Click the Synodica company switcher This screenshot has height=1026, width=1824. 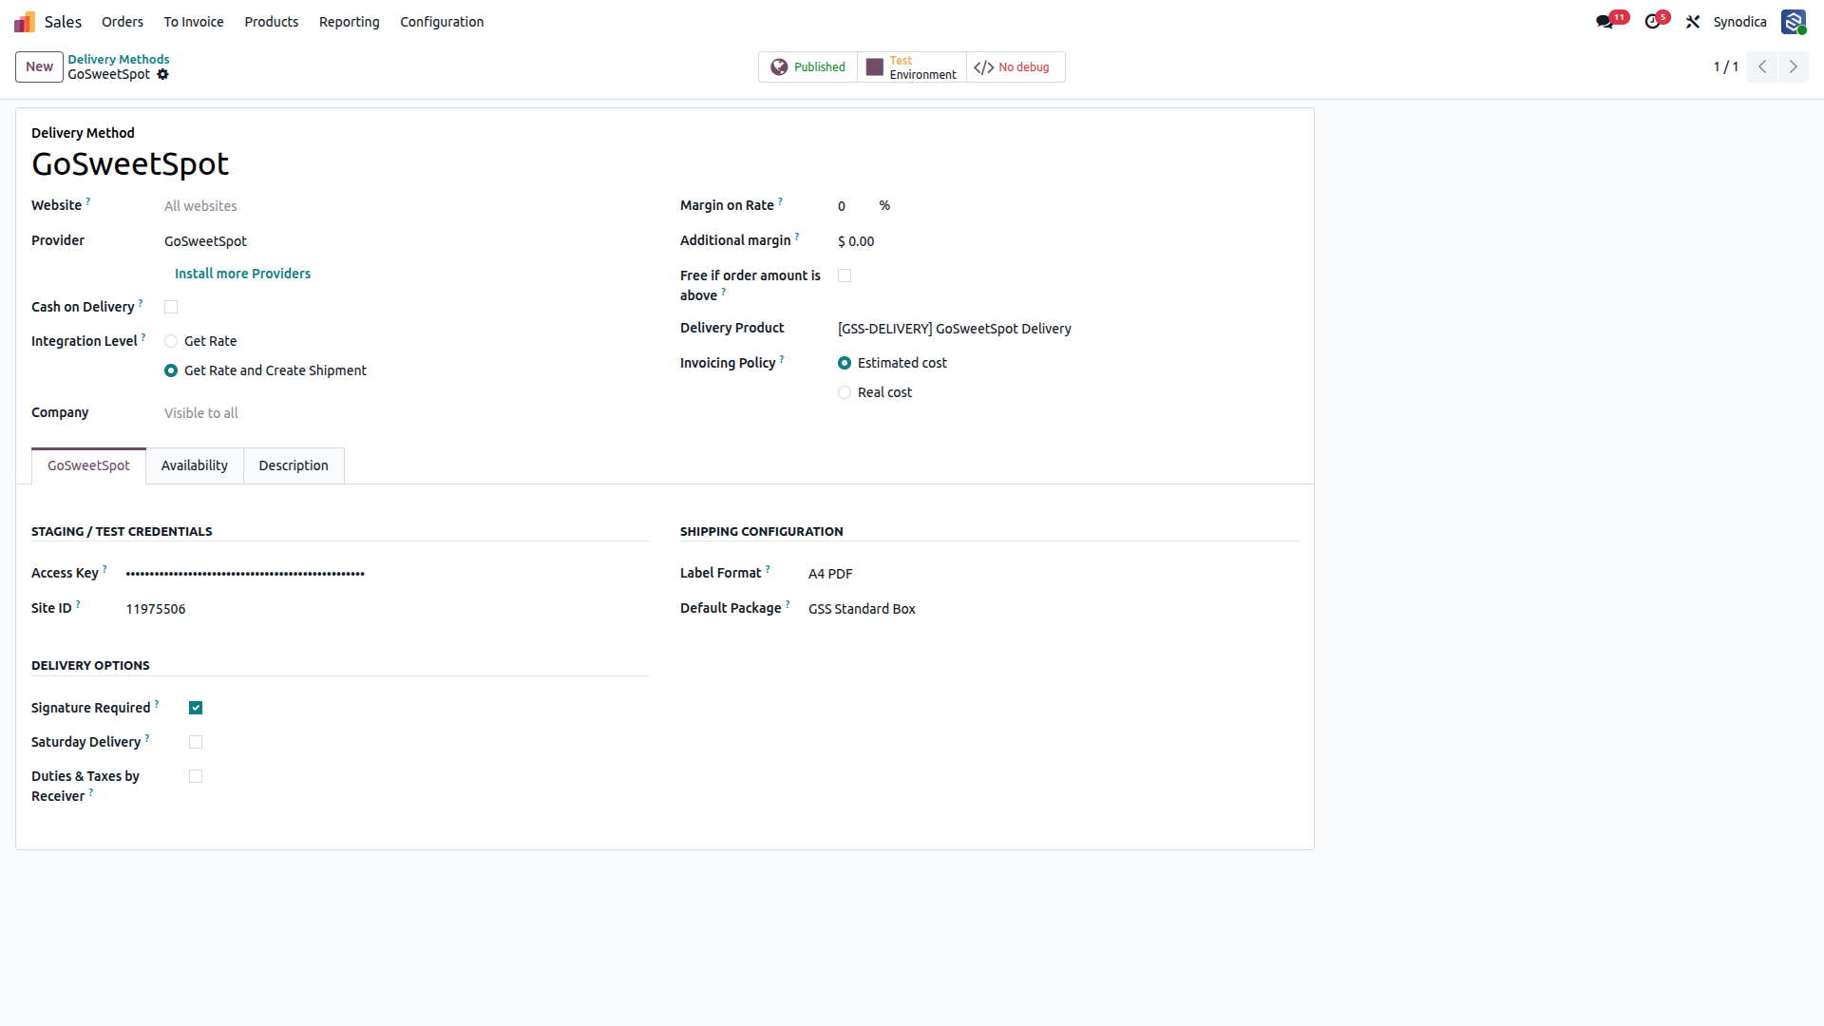coord(1739,22)
